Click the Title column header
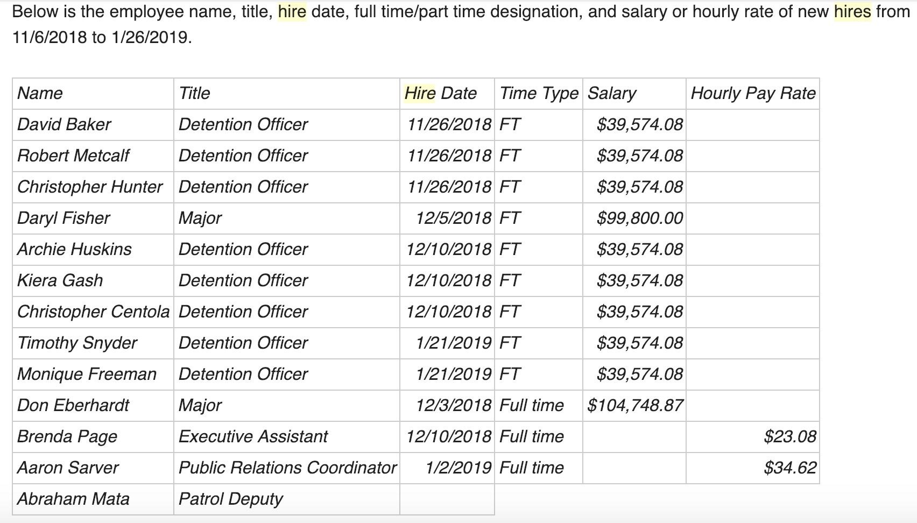Image resolution: width=917 pixels, height=523 pixels. point(287,94)
